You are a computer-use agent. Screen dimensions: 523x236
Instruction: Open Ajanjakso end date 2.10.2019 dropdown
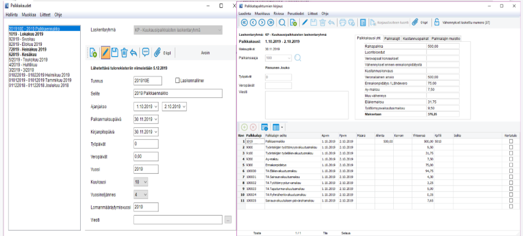184,106
